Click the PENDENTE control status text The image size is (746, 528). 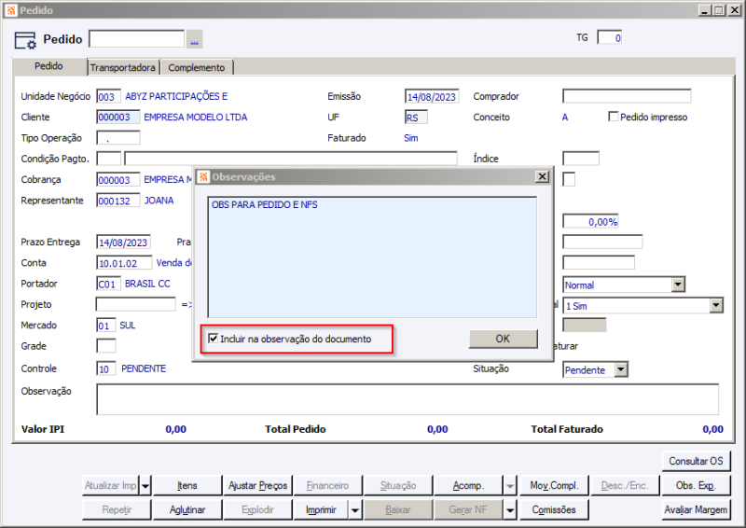coord(144,369)
